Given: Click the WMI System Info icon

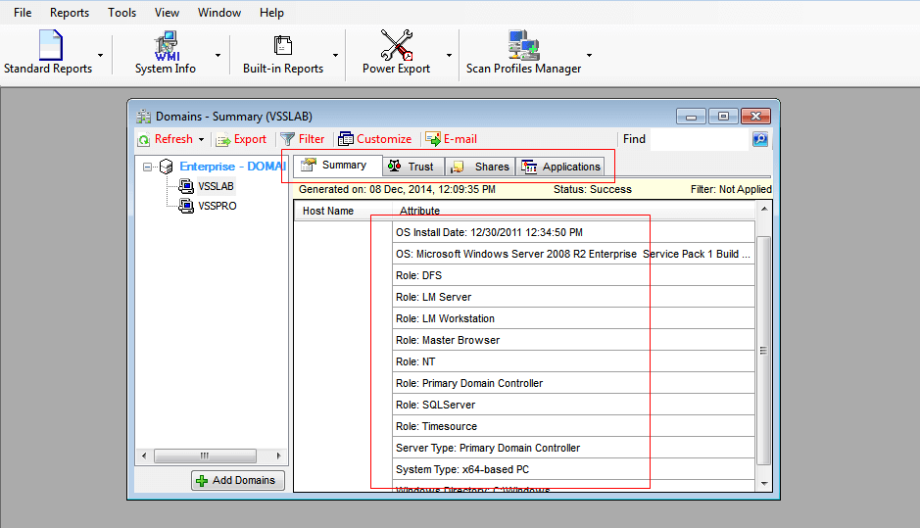Looking at the screenshot, I should [167, 46].
